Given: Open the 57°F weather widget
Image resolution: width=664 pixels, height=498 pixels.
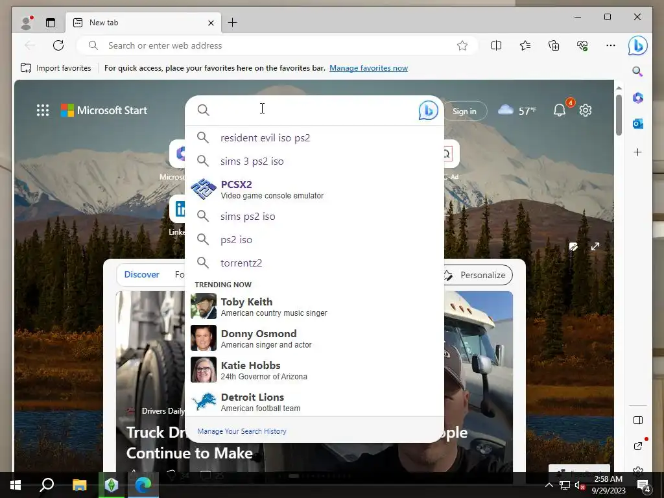Looking at the screenshot, I should [x=517, y=110].
